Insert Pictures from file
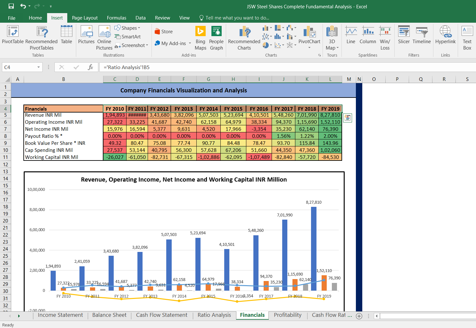476x328 pixels. [86, 35]
